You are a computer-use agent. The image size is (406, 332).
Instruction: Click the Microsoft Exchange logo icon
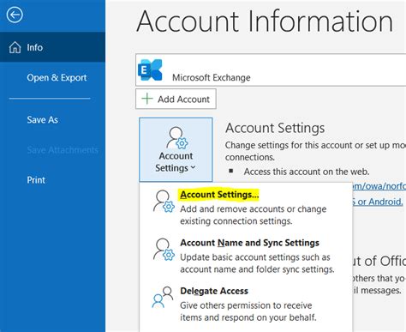pyautogui.click(x=150, y=69)
